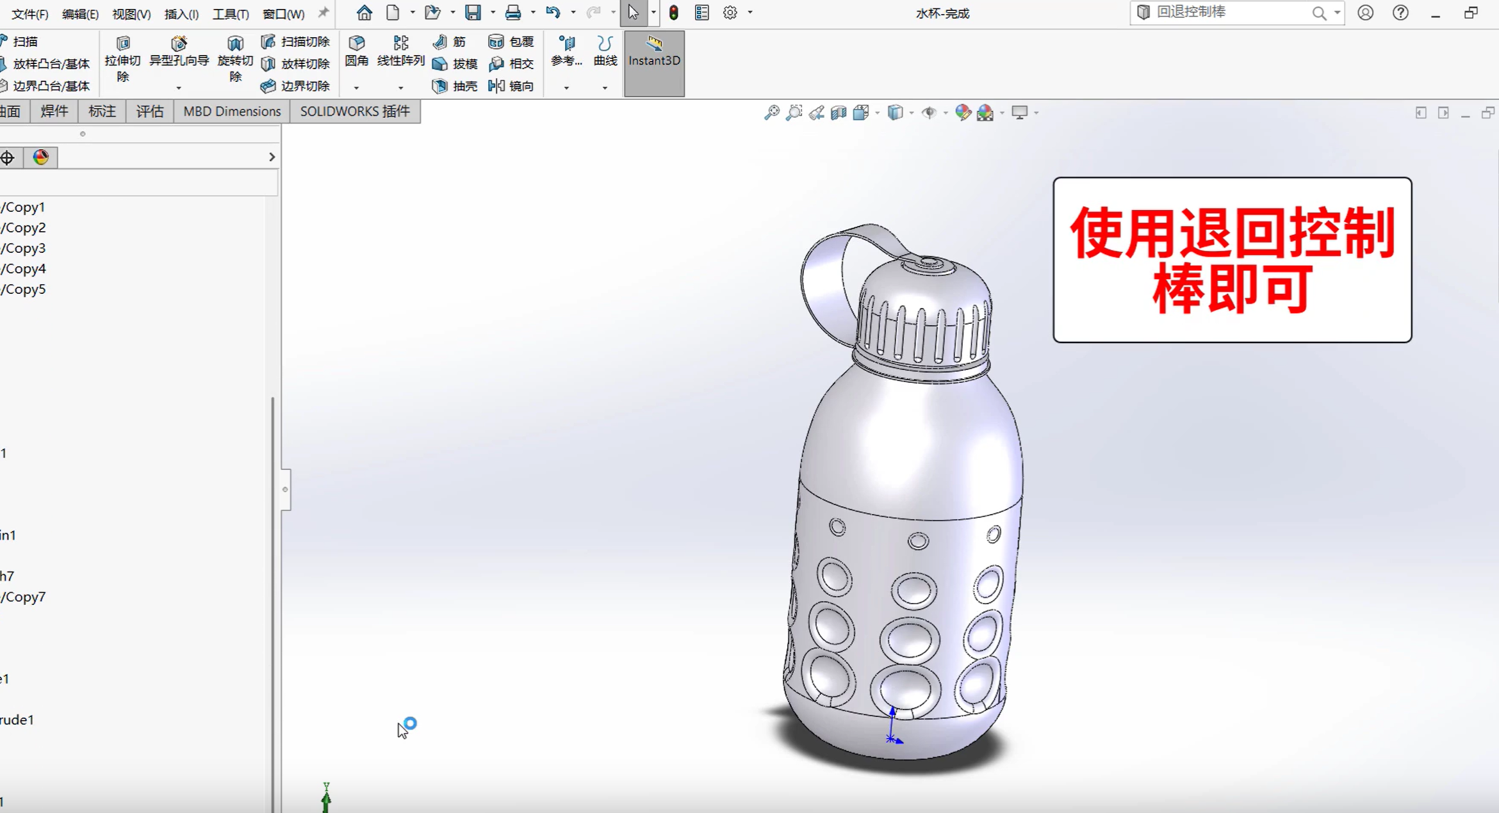Viewport: 1499px width, 813px height.
Task: Expand the feature manager panel chevron
Action: [x=272, y=157]
